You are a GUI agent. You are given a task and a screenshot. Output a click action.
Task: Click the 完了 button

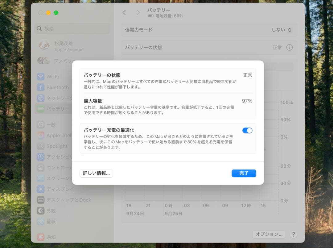(x=244, y=173)
